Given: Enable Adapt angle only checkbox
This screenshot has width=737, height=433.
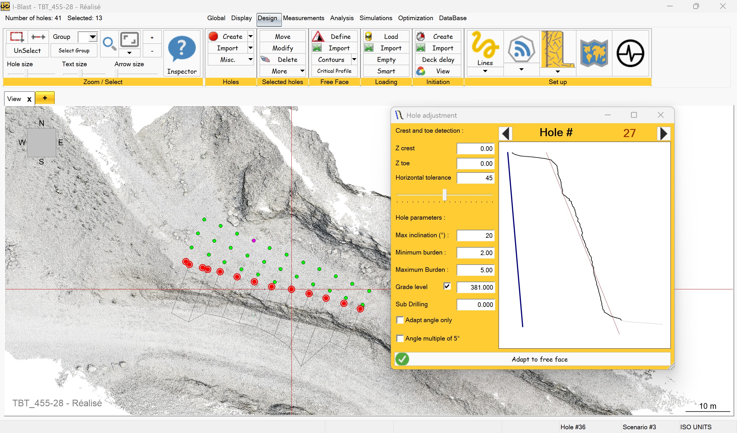Looking at the screenshot, I should pyautogui.click(x=400, y=320).
